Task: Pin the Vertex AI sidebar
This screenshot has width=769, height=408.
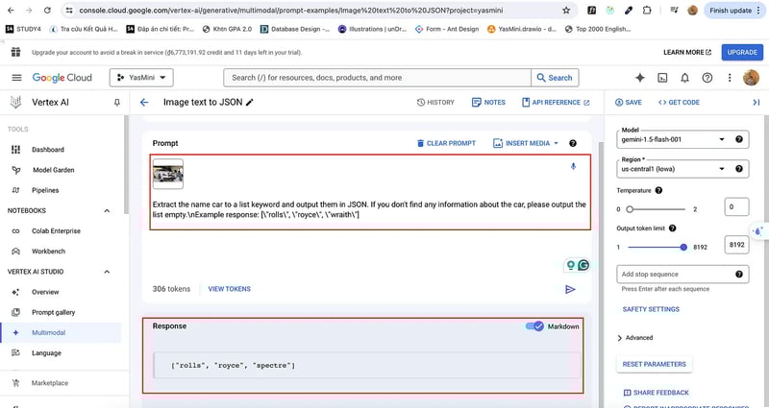Action: 116,103
